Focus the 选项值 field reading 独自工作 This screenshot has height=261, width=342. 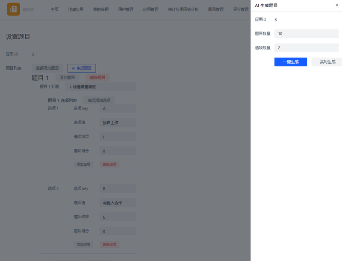pyautogui.click(x=118, y=123)
